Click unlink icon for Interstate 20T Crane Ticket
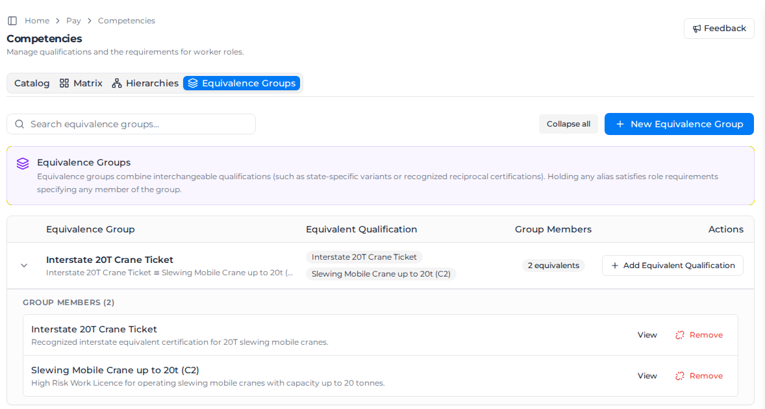The width and height of the screenshot is (765, 409). pyautogui.click(x=680, y=335)
